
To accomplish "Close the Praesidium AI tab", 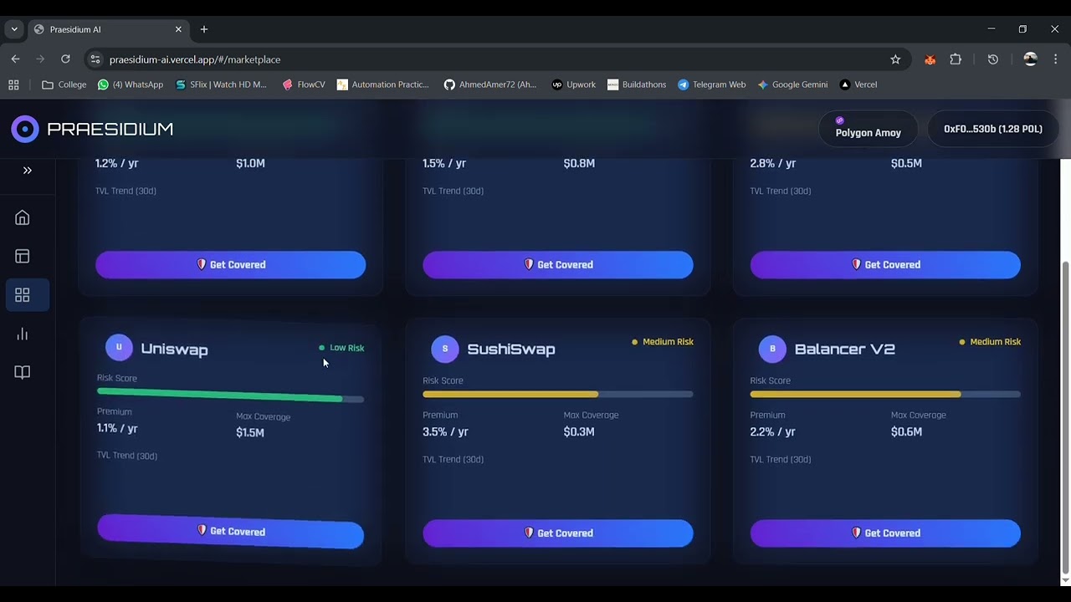I will click(178, 29).
